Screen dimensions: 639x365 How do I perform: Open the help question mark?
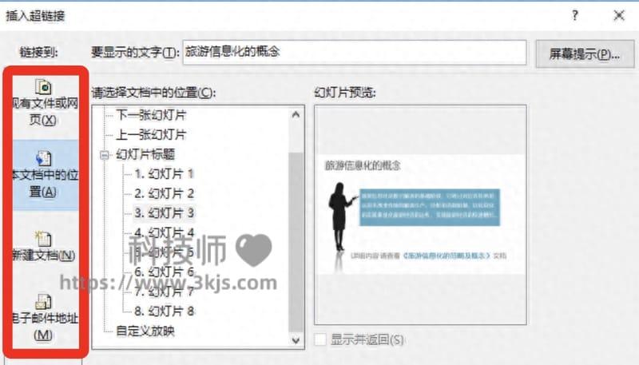tap(574, 15)
